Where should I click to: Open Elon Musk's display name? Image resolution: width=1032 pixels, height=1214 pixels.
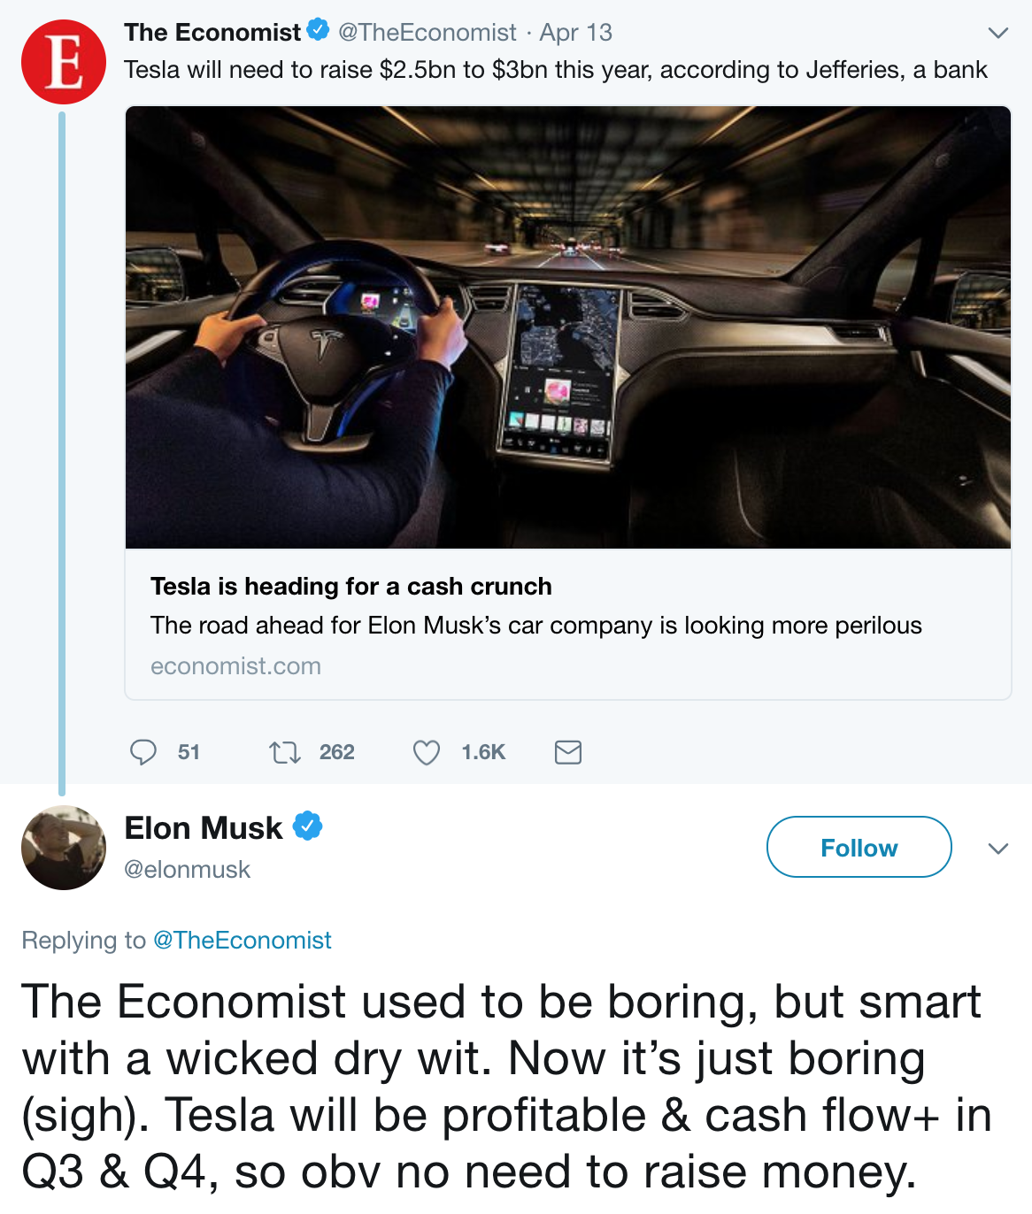point(204,828)
